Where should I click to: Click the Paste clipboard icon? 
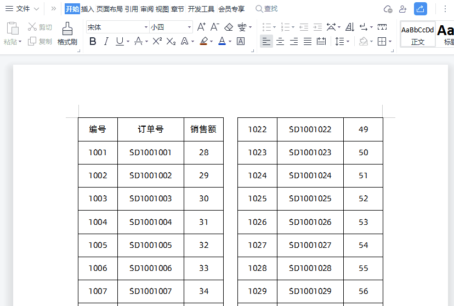[x=13, y=29]
